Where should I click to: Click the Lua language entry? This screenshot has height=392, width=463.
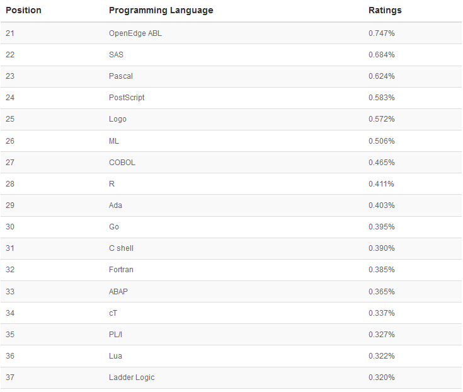115,356
